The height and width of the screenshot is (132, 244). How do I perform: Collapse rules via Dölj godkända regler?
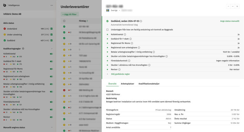(118, 74)
